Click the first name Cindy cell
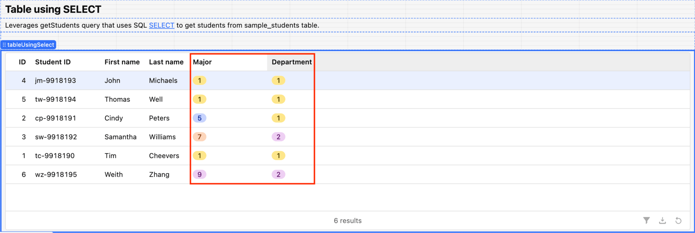 click(114, 118)
